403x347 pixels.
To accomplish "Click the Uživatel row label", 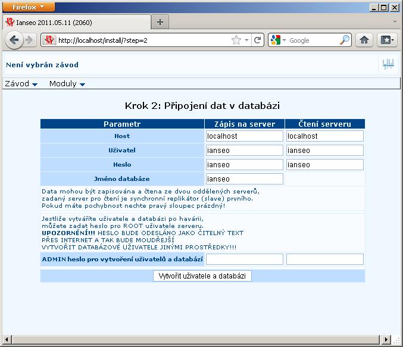I will pos(122,151).
